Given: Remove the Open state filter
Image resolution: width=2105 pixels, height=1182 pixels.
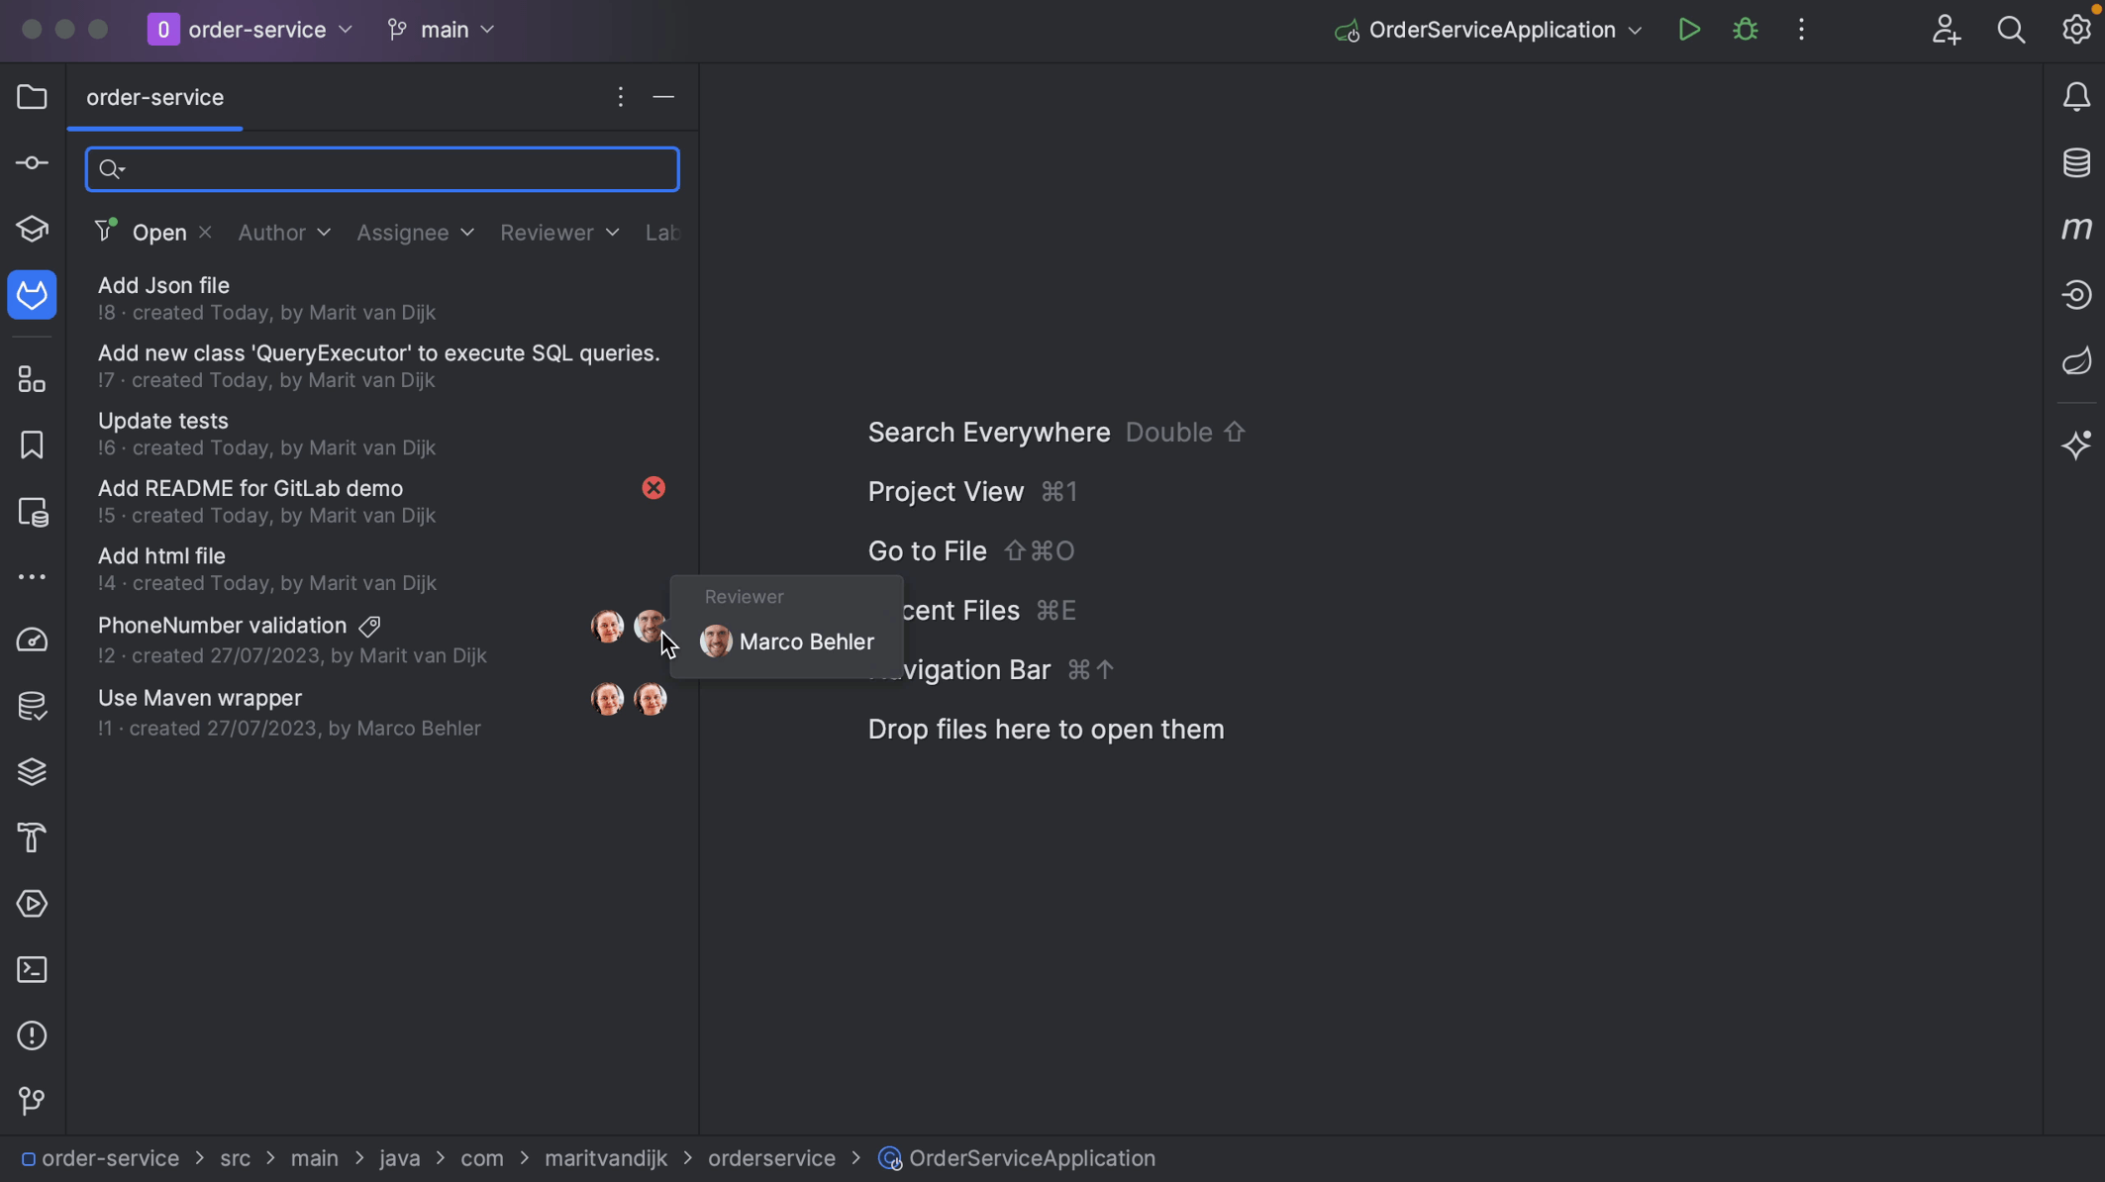Looking at the screenshot, I should 205,233.
